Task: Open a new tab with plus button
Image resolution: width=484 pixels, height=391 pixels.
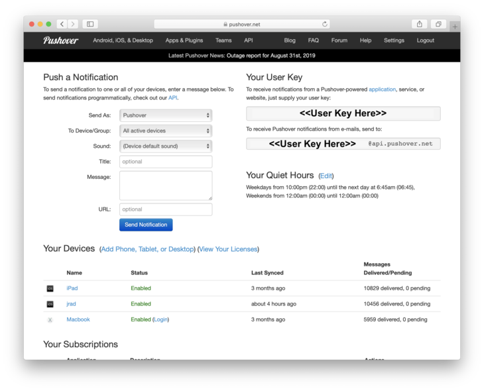Action: point(455,27)
